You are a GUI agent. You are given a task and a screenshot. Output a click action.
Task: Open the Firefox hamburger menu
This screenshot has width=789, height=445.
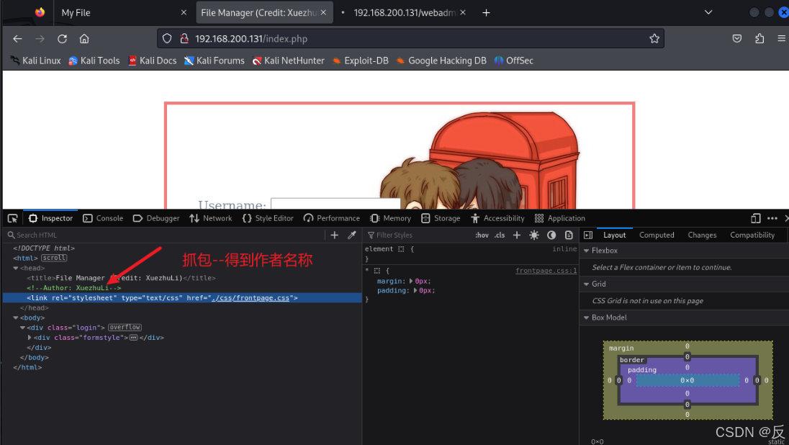tap(781, 39)
